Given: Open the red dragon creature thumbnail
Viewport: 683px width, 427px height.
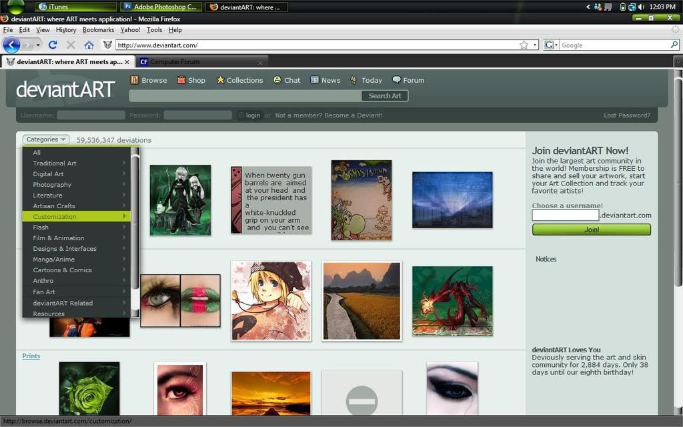Looking at the screenshot, I should point(452,301).
